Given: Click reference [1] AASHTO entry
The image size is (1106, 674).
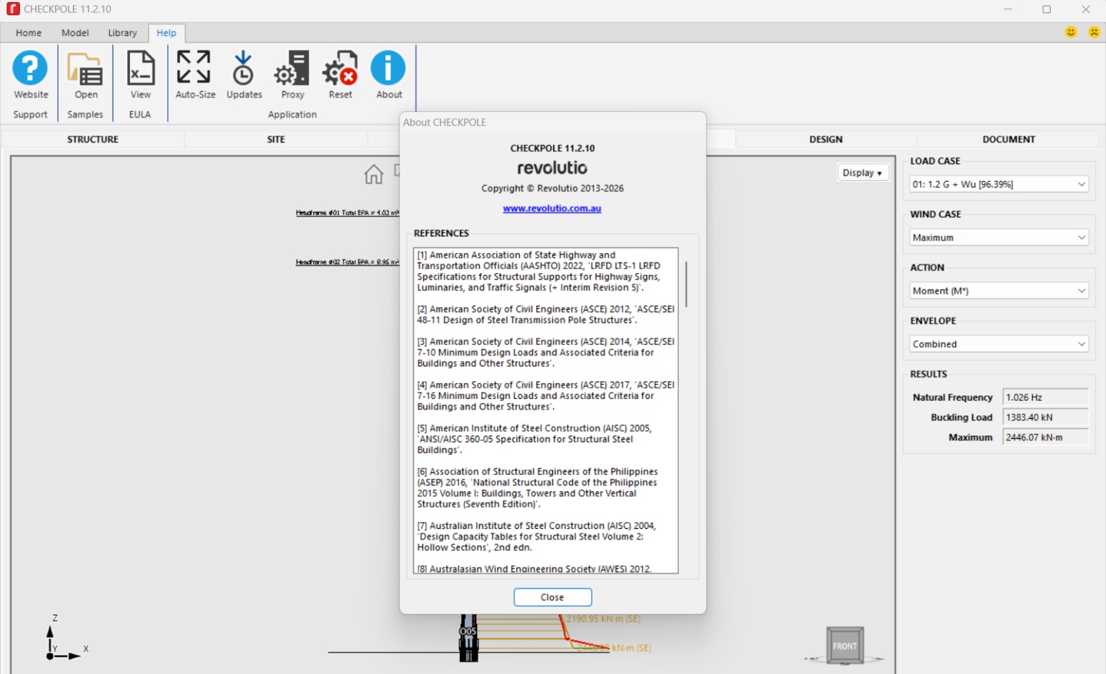Looking at the screenshot, I should click(x=539, y=271).
